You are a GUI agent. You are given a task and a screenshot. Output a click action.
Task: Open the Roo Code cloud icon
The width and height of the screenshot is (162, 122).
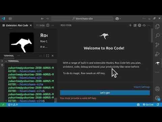(144, 25)
